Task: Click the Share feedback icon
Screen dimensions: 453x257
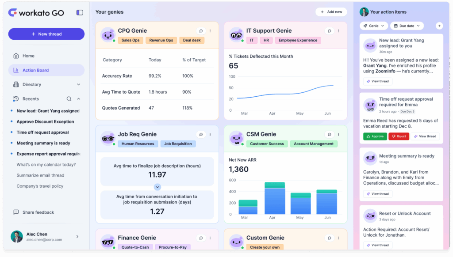Action: coord(16,212)
